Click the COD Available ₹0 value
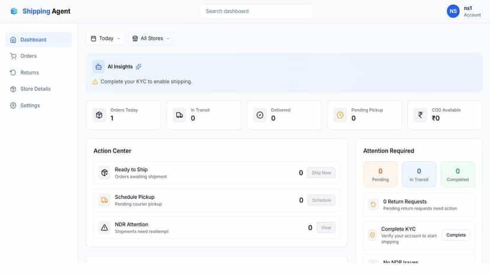This screenshot has width=490, height=276. click(436, 118)
